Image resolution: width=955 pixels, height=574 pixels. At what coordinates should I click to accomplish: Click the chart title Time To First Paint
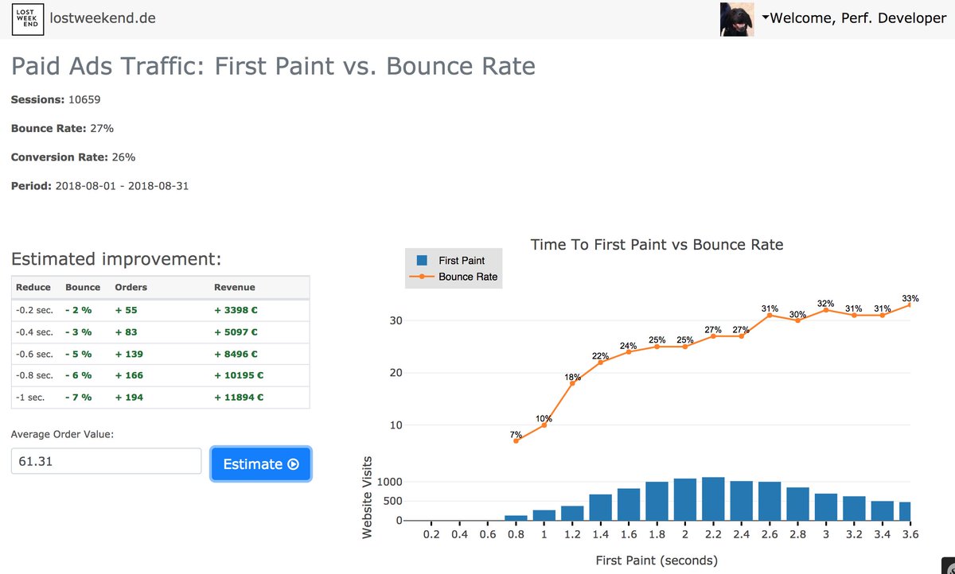coord(657,245)
